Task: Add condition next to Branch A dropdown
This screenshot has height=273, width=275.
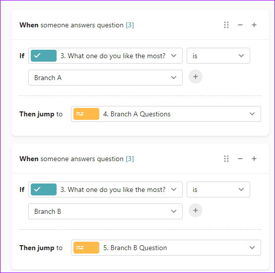Action: click(x=196, y=77)
